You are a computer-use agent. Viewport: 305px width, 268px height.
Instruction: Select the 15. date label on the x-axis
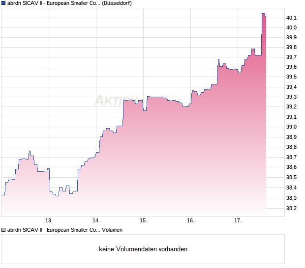click(x=143, y=220)
